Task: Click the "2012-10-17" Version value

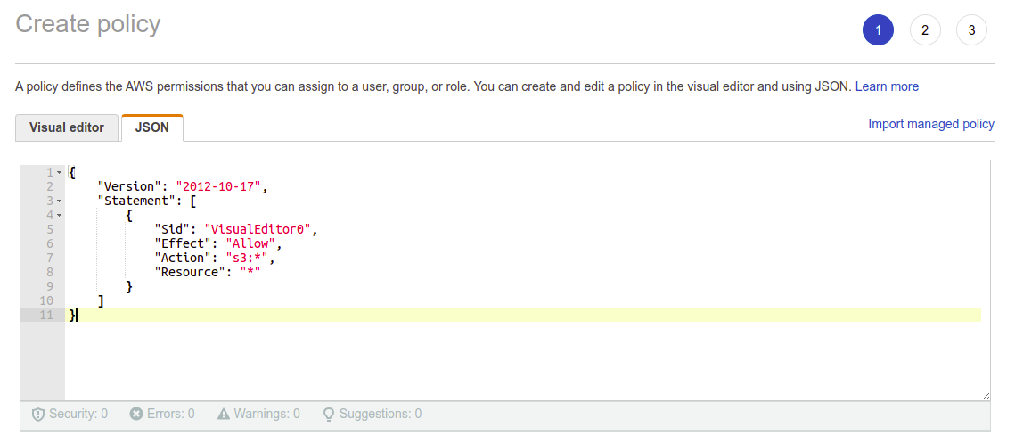Action: tap(220, 186)
